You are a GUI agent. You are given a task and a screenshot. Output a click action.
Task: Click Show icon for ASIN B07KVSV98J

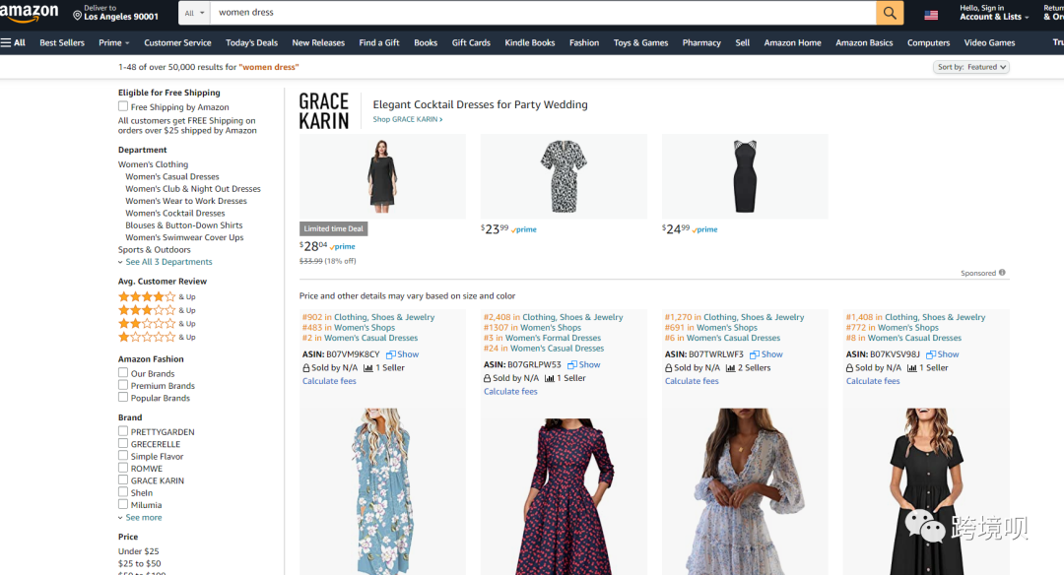click(931, 354)
